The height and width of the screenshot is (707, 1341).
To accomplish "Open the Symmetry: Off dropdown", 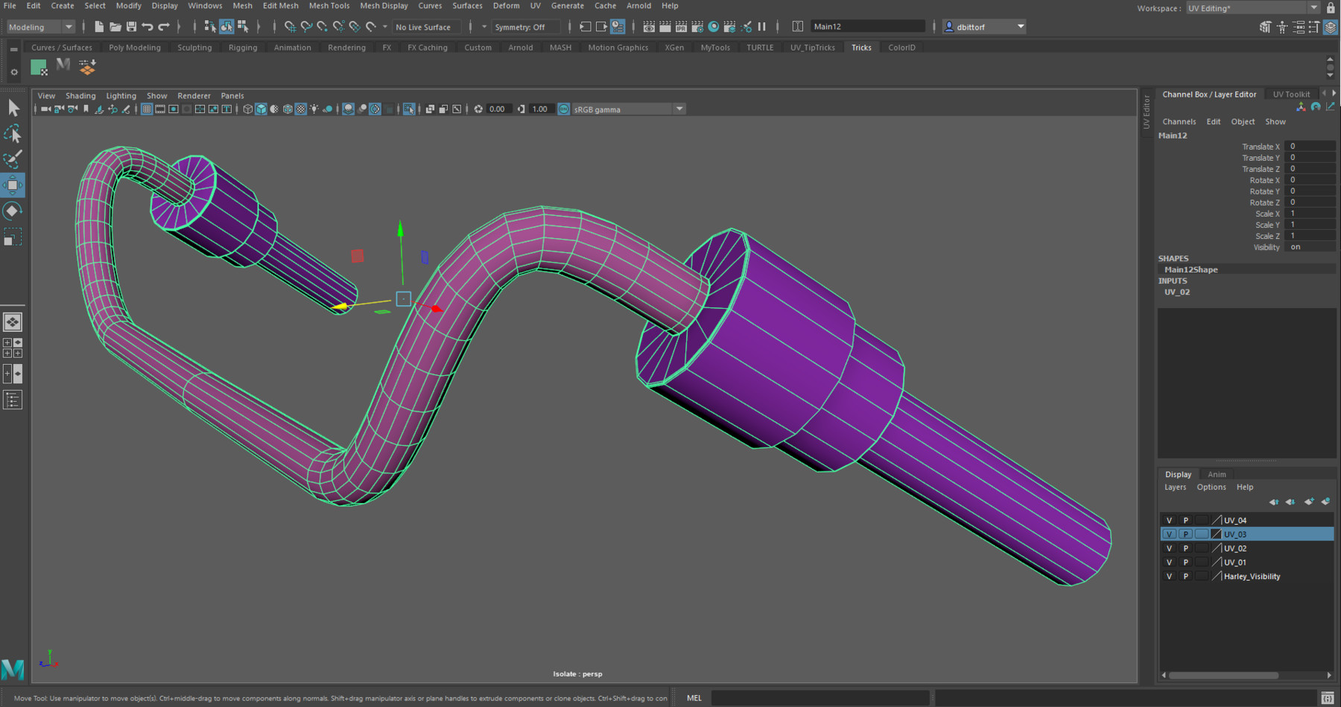I will (526, 27).
